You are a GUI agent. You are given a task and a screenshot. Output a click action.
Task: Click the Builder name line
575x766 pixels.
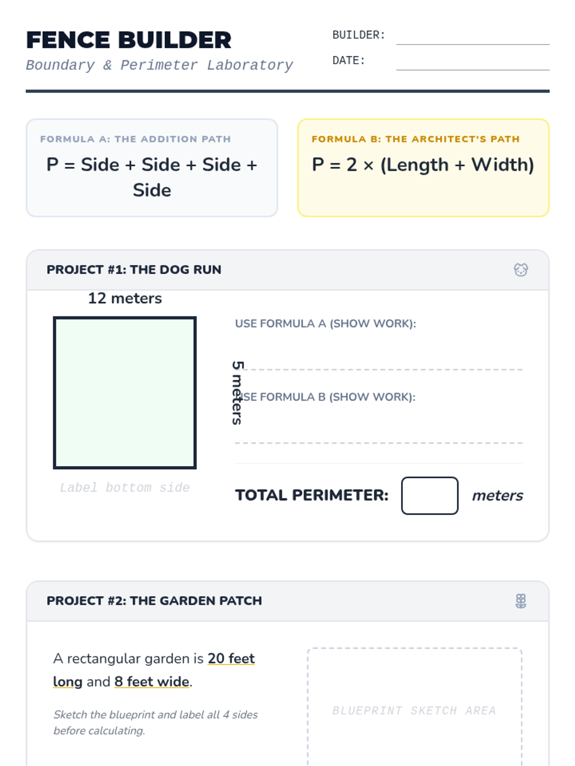tap(472, 37)
